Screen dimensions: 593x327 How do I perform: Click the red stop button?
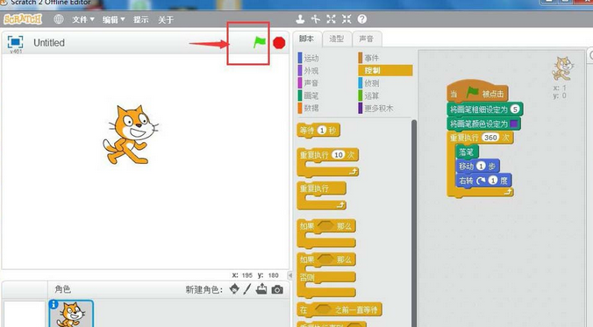[279, 43]
